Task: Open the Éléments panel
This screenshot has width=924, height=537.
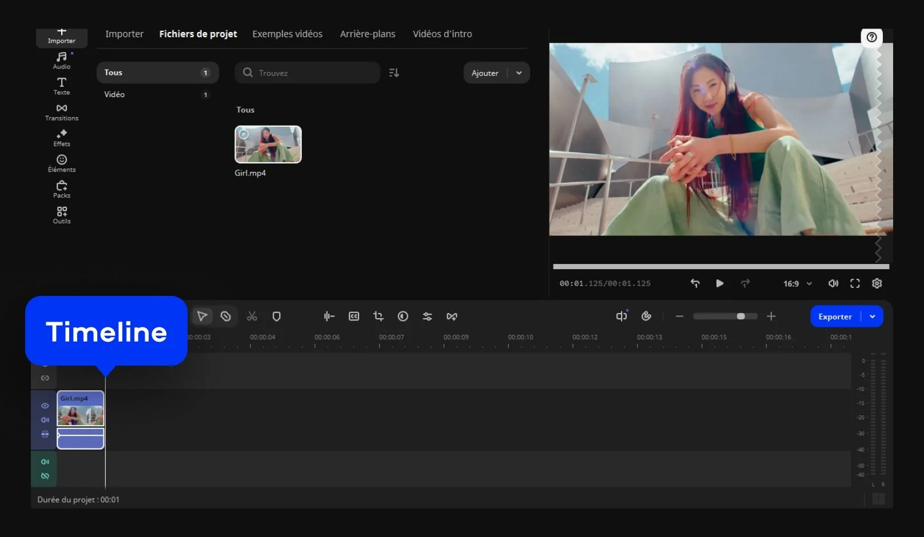Action: [x=62, y=163]
